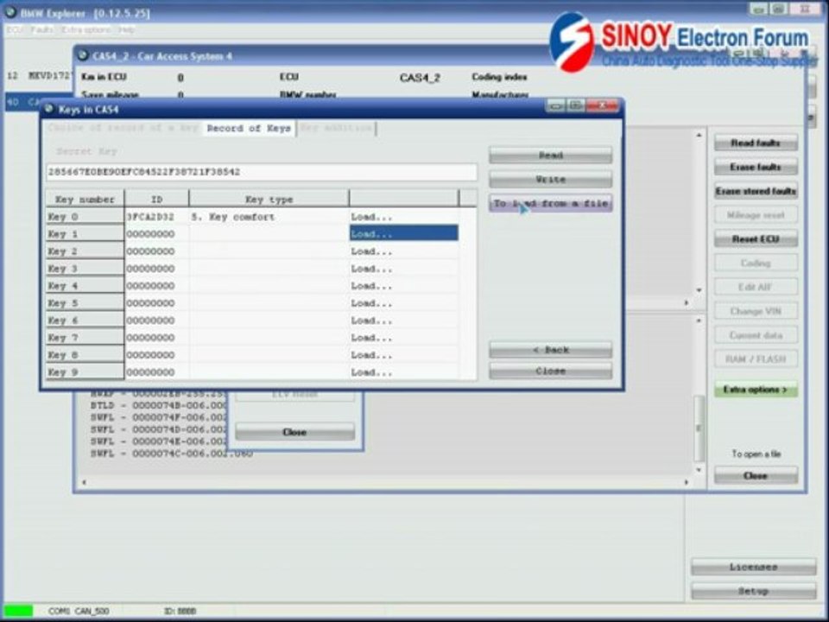Select the Key 4 row header
829x622 pixels.
[85, 286]
